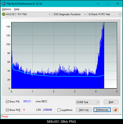Open the orange info icon button
Image resolution: width=123 pixels, height=124 pixels.
[115, 110]
